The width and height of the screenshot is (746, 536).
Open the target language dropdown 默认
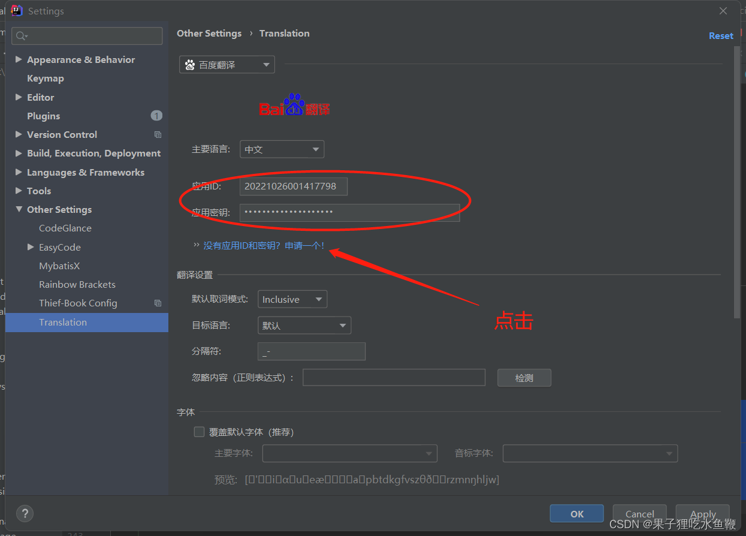(x=304, y=326)
